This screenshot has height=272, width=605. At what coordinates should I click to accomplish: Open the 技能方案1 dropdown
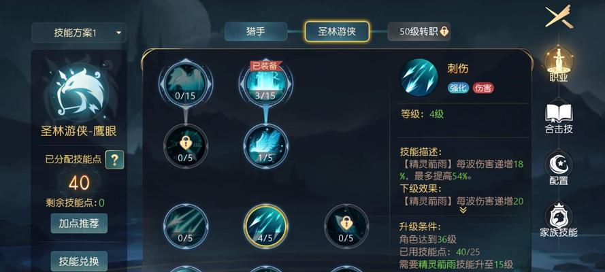pyautogui.click(x=79, y=33)
